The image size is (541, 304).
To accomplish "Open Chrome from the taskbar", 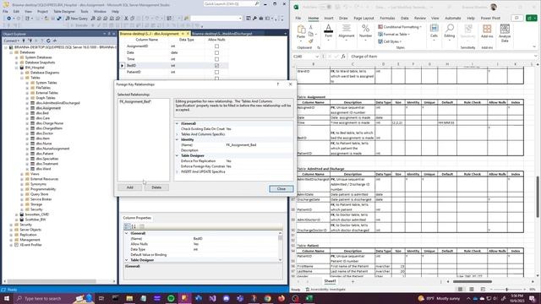I will tap(268, 298).
